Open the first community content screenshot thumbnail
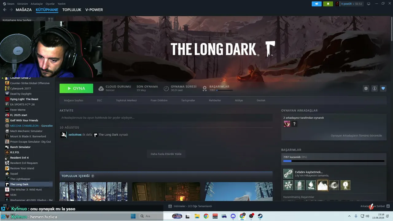This screenshot has height=221, width=393. [93, 192]
